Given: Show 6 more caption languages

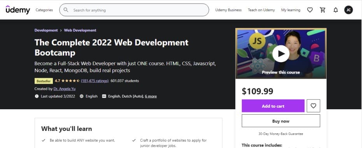Looking at the screenshot, I should pyautogui.click(x=151, y=96).
